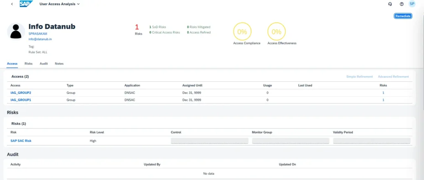Open the support headset icon
Screen dimensions: 424x180
coord(390,4)
